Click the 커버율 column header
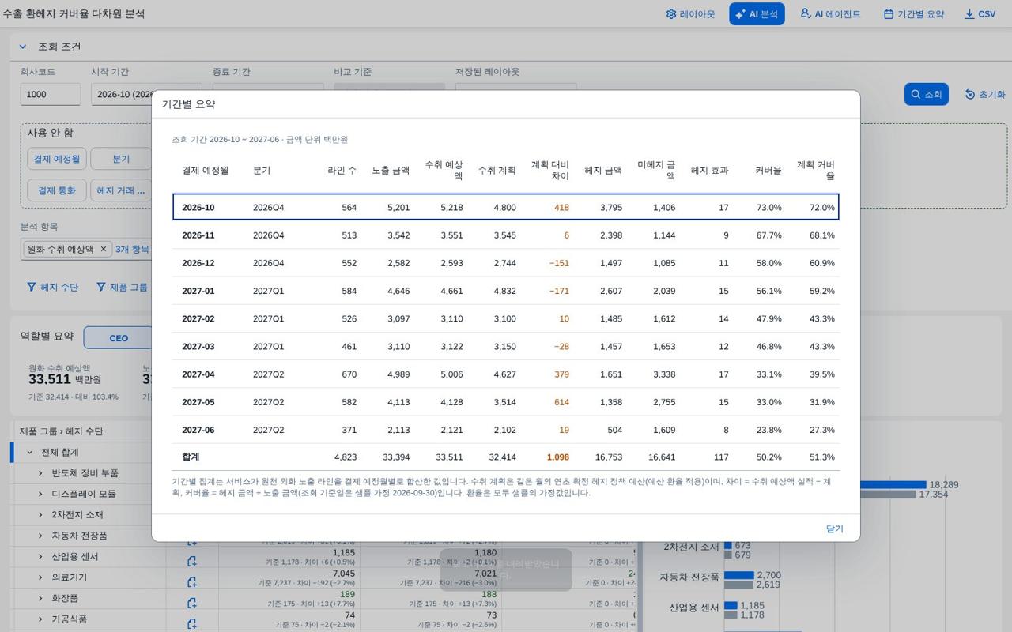This screenshot has width=1012, height=632. (768, 170)
